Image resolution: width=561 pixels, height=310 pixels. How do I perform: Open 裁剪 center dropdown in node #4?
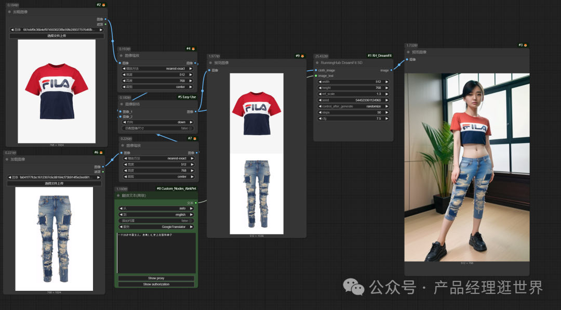158,87
